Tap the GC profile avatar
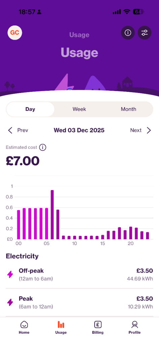This screenshot has width=159, height=347. pos(15,33)
